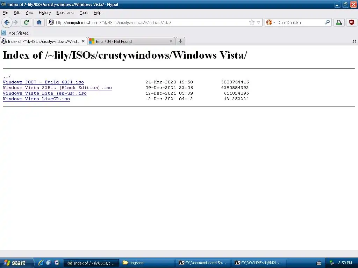Go back with the Back arrow button
The height and width of the screenshot is (268, 358).
[7, 22]
